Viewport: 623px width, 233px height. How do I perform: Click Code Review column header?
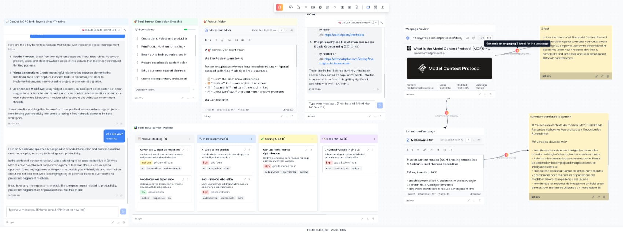[x=349, y=139]
